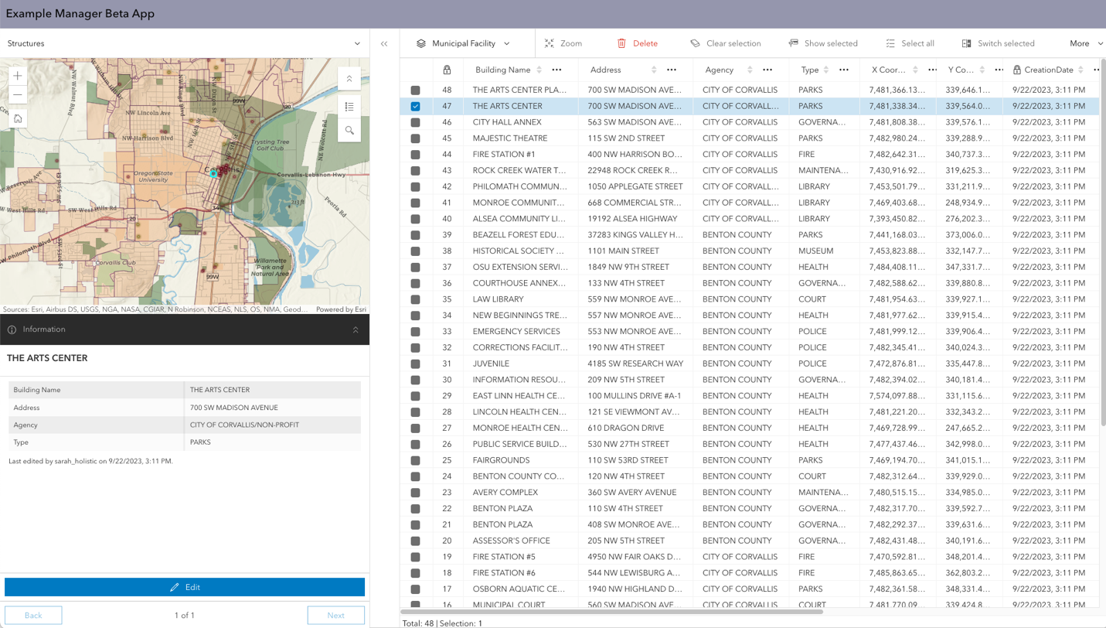Zoom out on the map with the minus icon
This screenshot has width=1106, height=628.
tap(17, 94)
